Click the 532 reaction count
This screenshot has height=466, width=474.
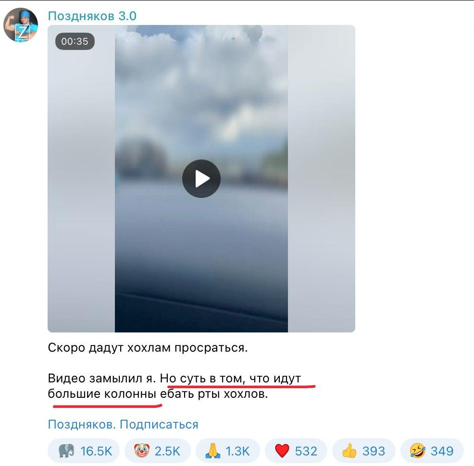click(x=306, y=451)
